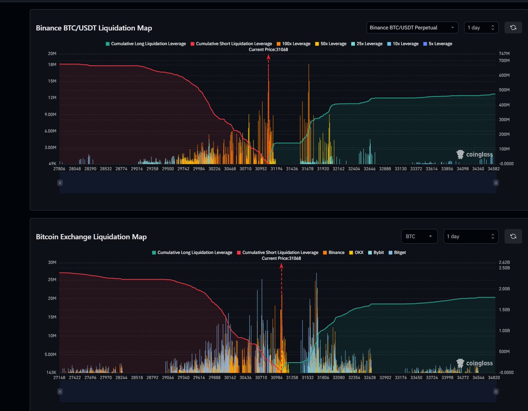528x411 pixels.
Task: Click the Binance map zoom range bar
Action: [x=278, y=182]
